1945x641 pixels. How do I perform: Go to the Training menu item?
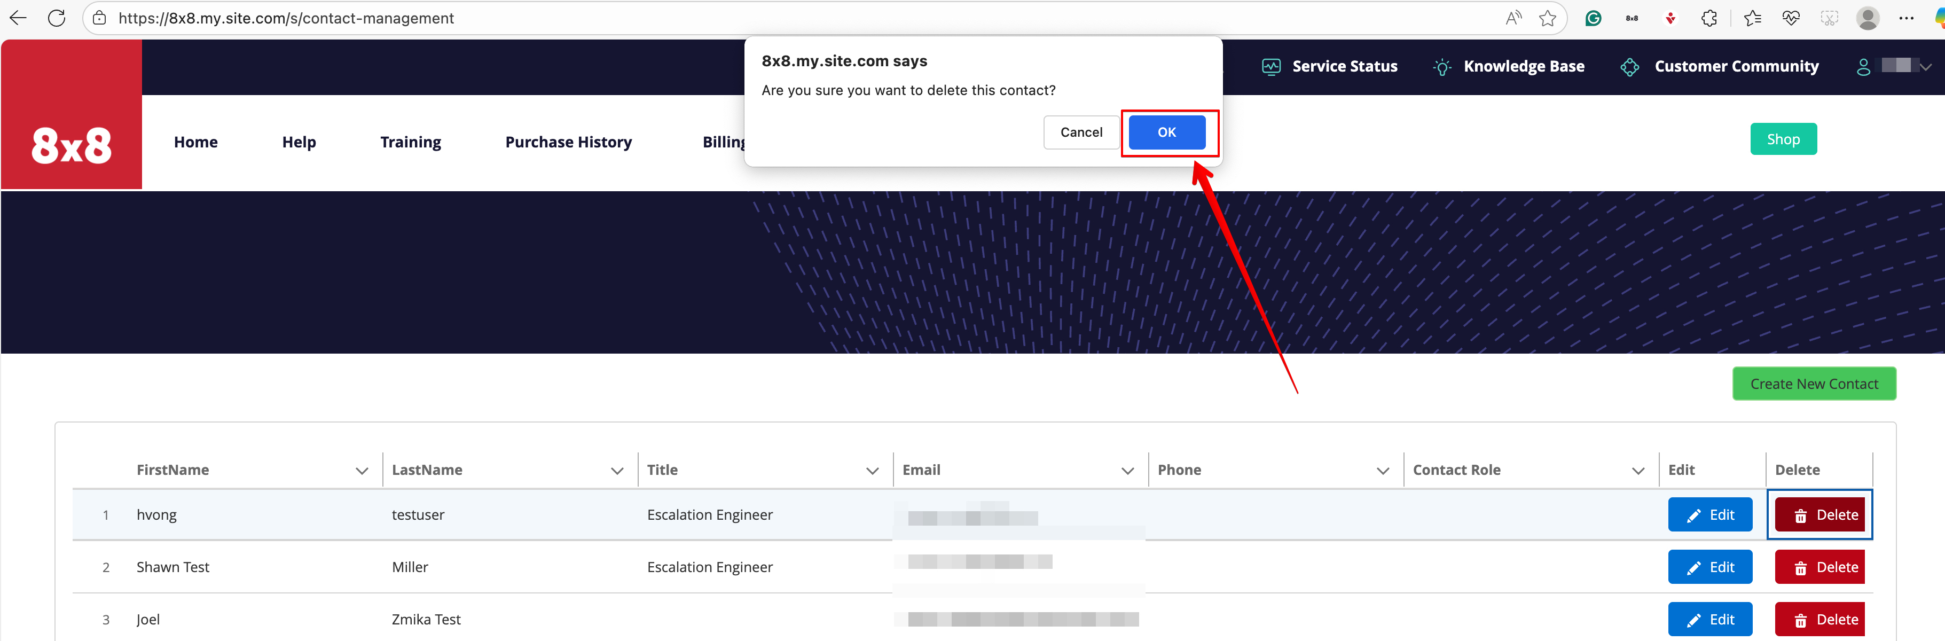[410, 142]
